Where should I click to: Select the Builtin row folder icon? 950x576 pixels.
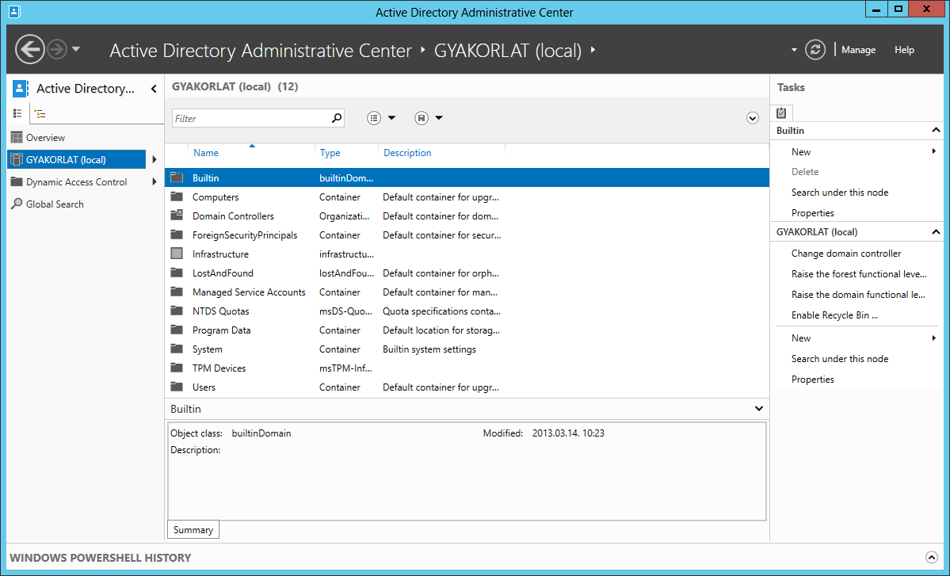(177, 177)
